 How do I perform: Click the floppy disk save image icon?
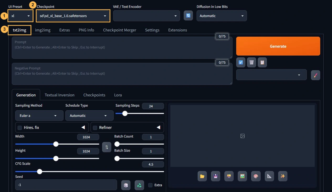(x=215, y=176)
